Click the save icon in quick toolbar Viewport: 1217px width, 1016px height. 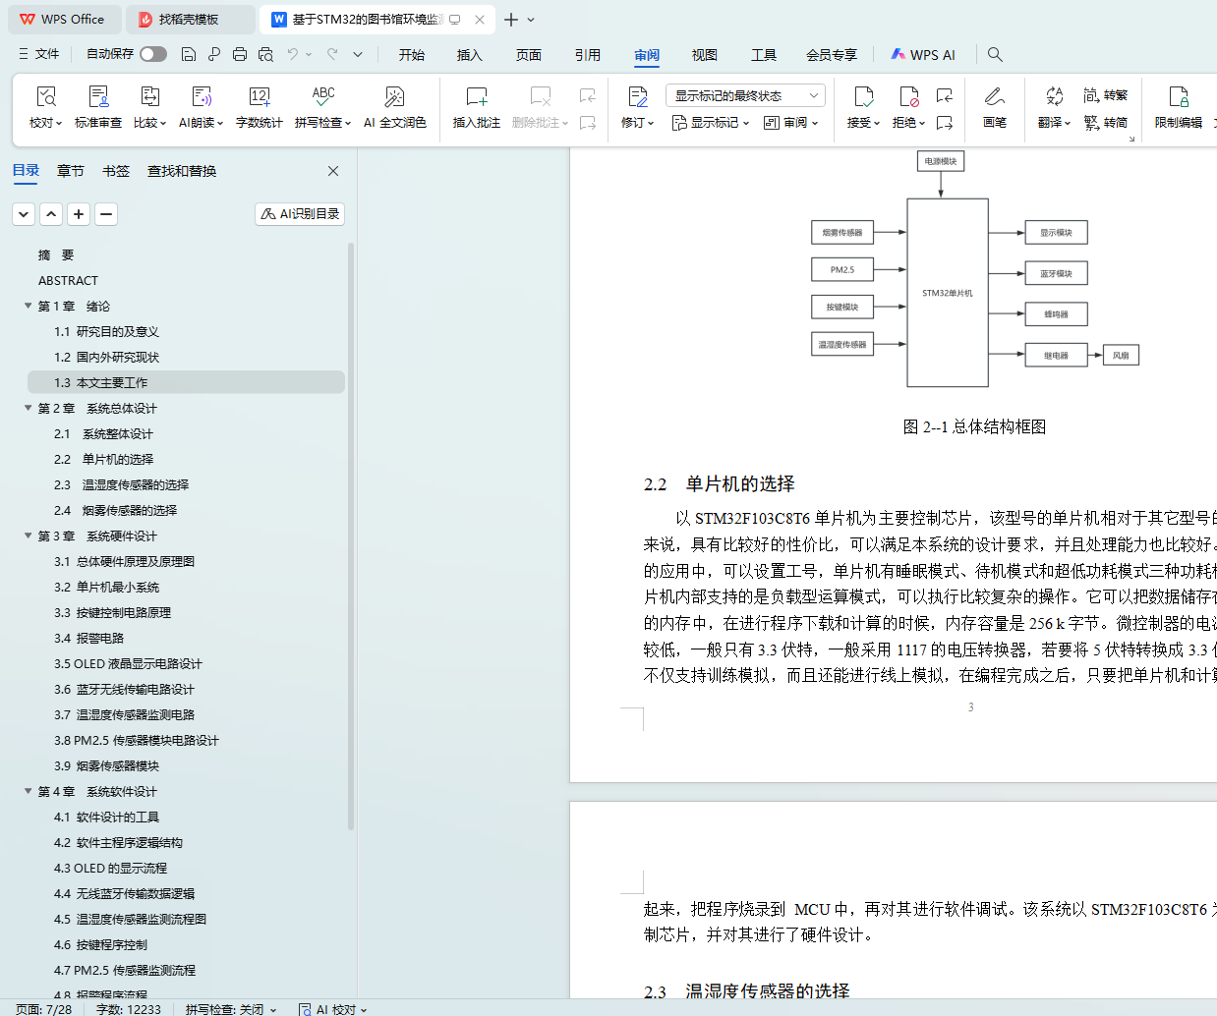[189, 54]
